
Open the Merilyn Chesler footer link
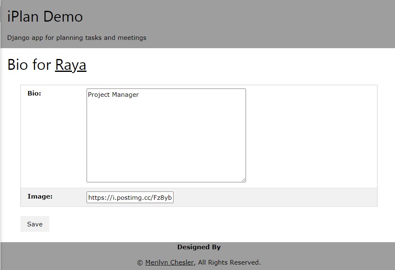click(x=169, y=262)
